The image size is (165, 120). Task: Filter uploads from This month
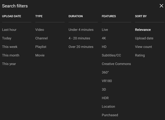click(11, 55)
